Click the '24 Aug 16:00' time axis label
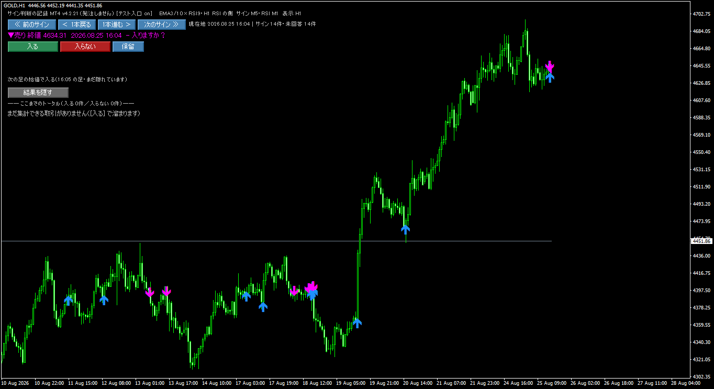This screenshot has height=389, width=714. (518, 383)
